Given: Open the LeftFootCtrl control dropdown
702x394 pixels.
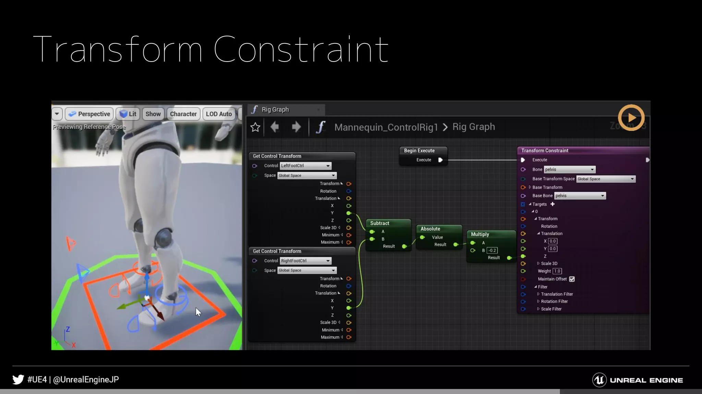Looking at the screenshot, I should pos(305,166).
